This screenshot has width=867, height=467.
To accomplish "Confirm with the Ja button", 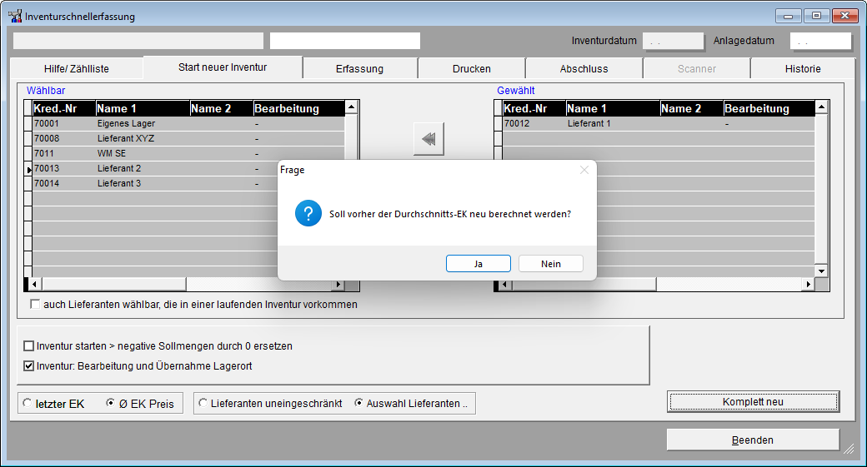I will pyautogui.click(x=479, y=264).
